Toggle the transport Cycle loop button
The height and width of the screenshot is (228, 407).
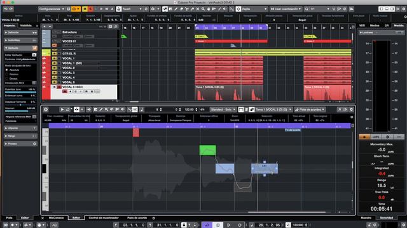[207, 225]
